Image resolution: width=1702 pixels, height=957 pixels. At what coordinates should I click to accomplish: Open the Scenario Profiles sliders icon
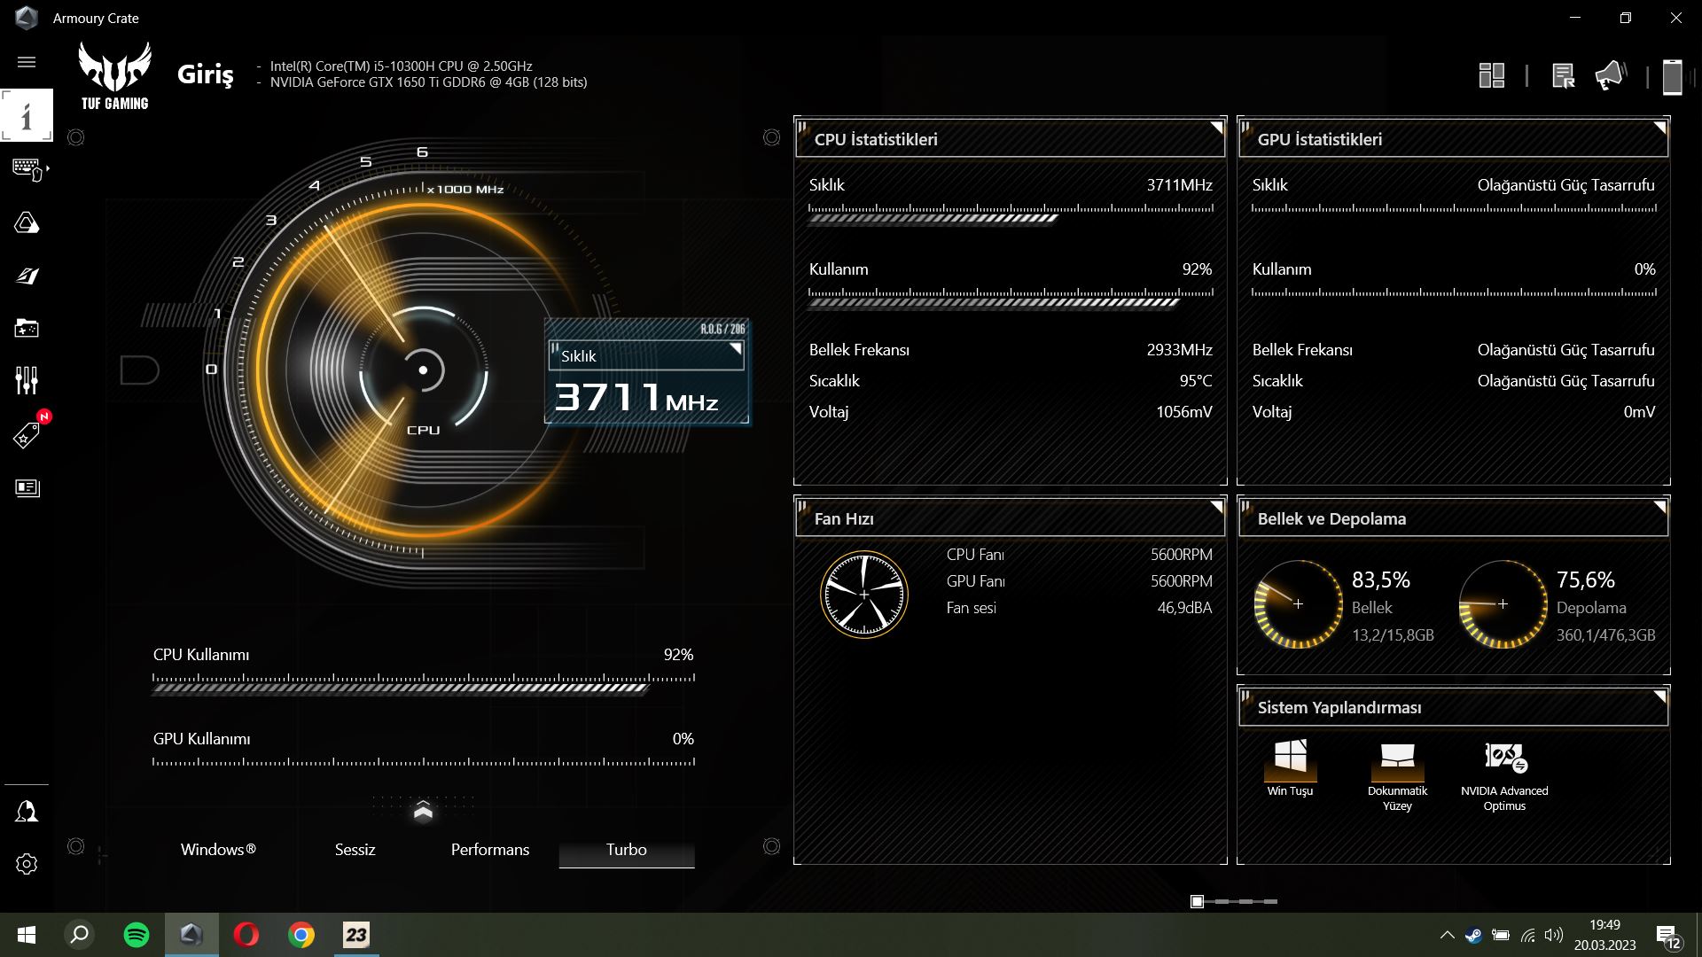pos(27,381)
